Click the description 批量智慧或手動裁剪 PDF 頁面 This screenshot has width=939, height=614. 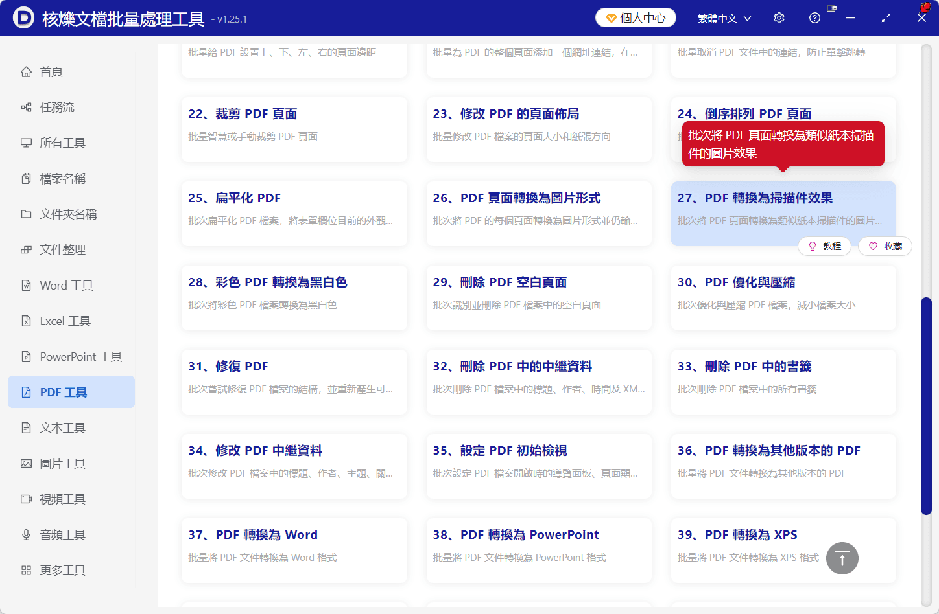[253, 137]
